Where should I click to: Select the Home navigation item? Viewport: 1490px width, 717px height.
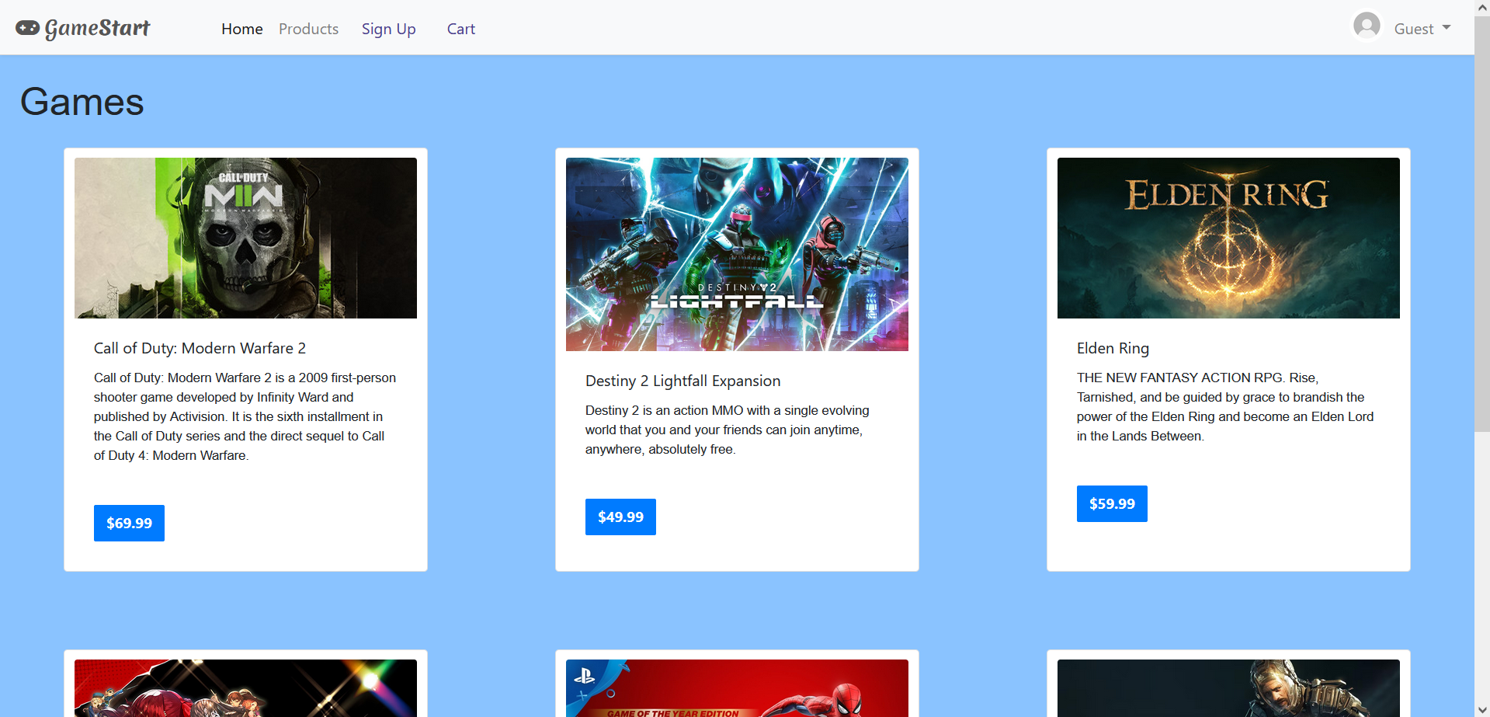click(x=241, y=29)
